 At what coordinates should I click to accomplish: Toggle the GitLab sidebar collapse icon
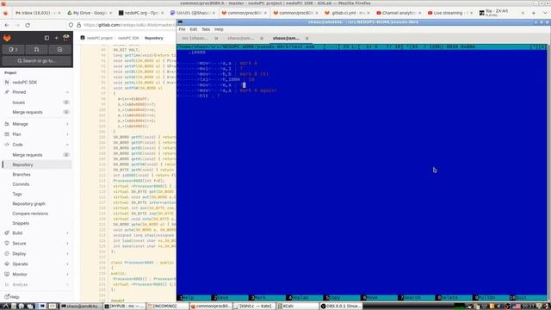coord(46,38)
